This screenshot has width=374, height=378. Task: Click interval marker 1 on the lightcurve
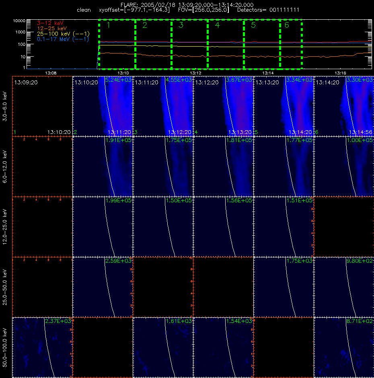109,25
